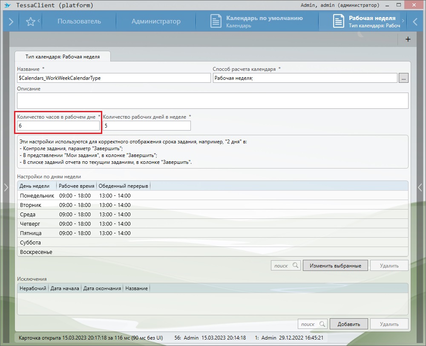Sort by the Дата начала column header
The height and width of the screenshot is (346, 426).
pos(65,288)
